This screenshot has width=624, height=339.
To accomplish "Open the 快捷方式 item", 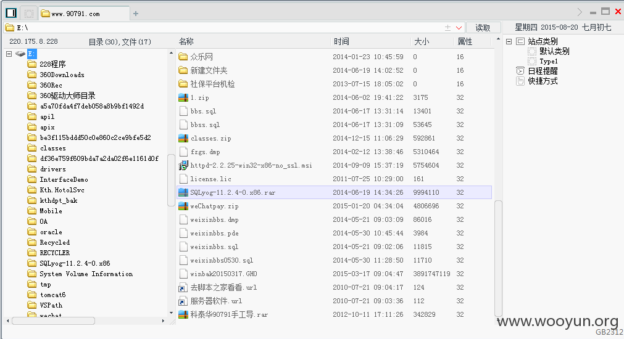I will point(543,81).
